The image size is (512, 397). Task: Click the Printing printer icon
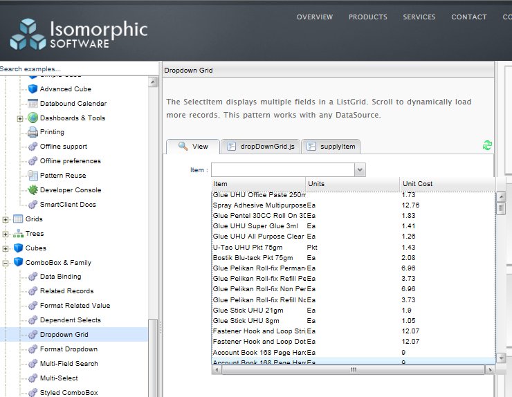click(33, 132)
